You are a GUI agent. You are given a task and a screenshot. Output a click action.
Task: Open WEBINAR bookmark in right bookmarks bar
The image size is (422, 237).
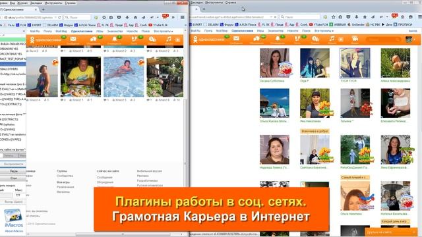tap(338, 24)
